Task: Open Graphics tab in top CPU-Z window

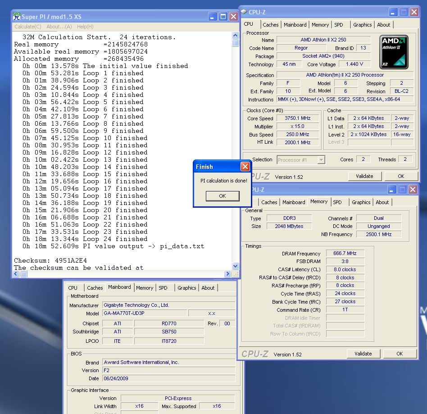Action: (x=362, y=25)
